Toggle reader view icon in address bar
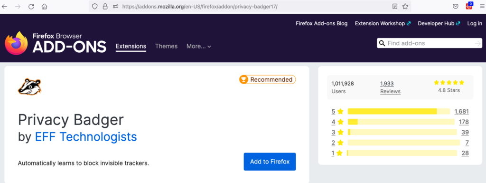The width and height of the screenshot is (486, 183). click(x=394, y=7)
